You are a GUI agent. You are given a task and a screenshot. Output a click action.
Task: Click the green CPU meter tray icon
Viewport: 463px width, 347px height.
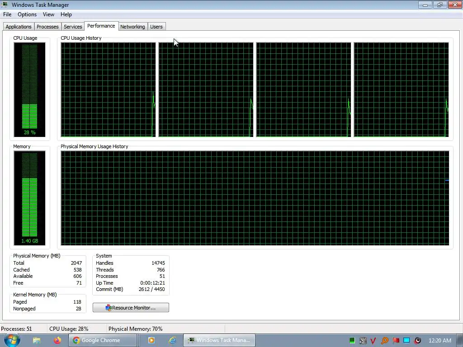pyautogui.click(x=352, y=341)
